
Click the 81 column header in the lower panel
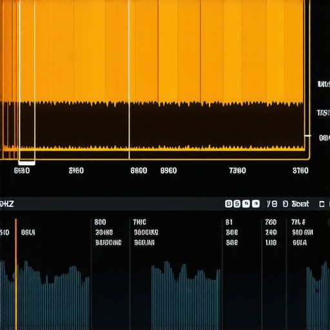pos(229,222)
